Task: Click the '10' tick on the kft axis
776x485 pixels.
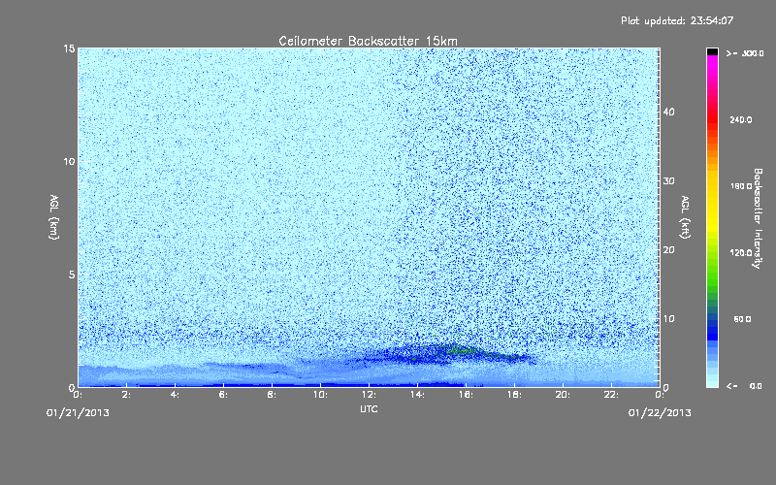Action: click(668, 319)
